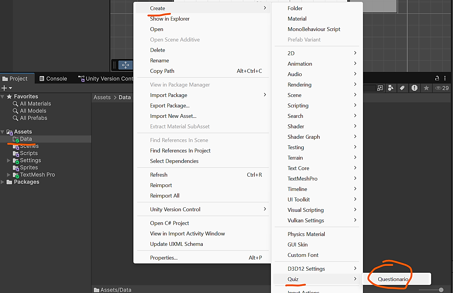This screenshot has height=293, width=453.
Task: Select the Scripts folder in Assets
Action: point(29,153)
